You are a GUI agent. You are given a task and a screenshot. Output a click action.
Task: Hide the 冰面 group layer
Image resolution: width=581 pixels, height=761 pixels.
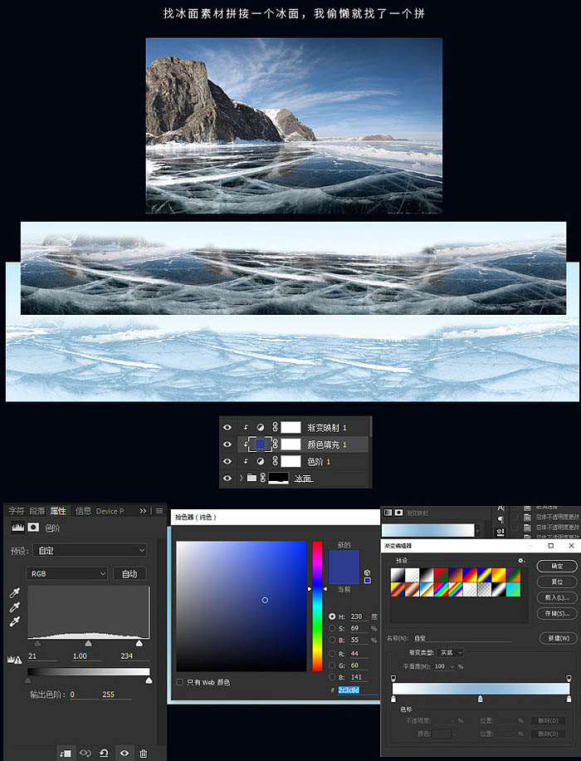pyautogui.click(x=227, y=478)
